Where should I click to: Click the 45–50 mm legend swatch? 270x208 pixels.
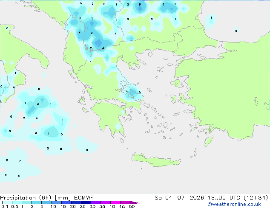(x=125, y=202)
